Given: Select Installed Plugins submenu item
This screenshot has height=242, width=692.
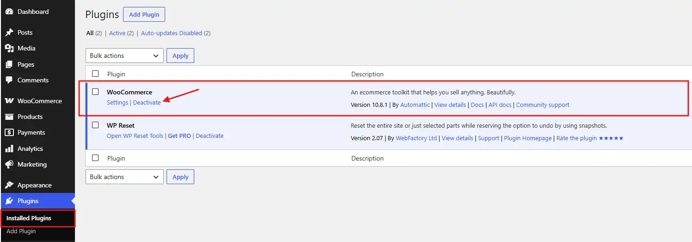Looking at the screenshot, I should 29,218.
